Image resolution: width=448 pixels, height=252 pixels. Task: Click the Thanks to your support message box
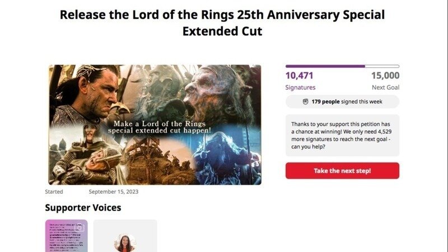(342, 136)
